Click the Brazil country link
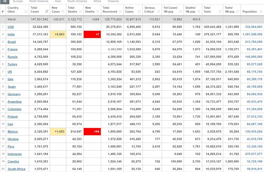This screenshot has height=172, width=264. [x=12, y=42]
